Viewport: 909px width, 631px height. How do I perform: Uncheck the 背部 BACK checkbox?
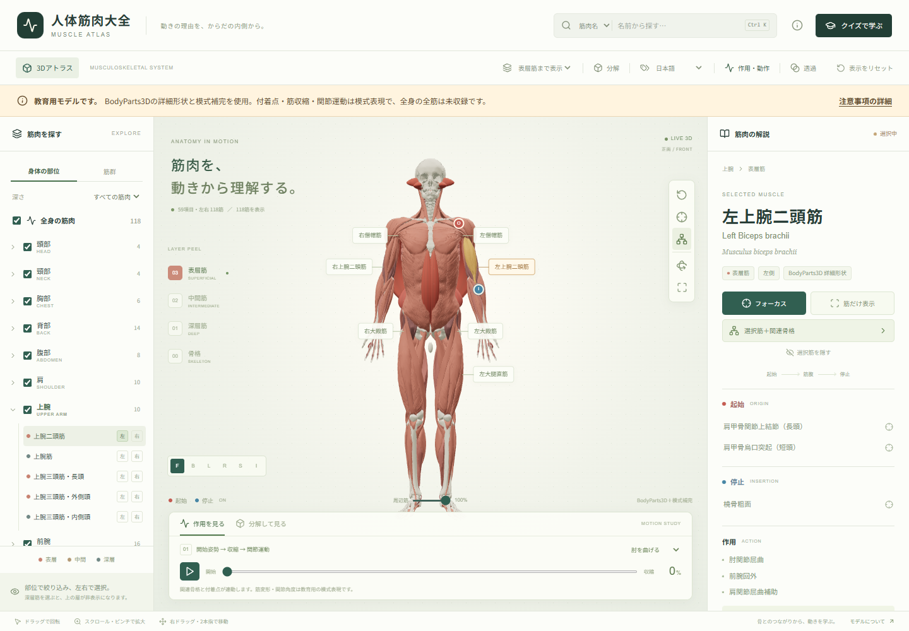click(x=27, y=328)
